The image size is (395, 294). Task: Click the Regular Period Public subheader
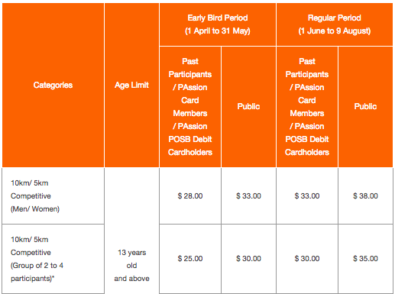pos(365,107)
